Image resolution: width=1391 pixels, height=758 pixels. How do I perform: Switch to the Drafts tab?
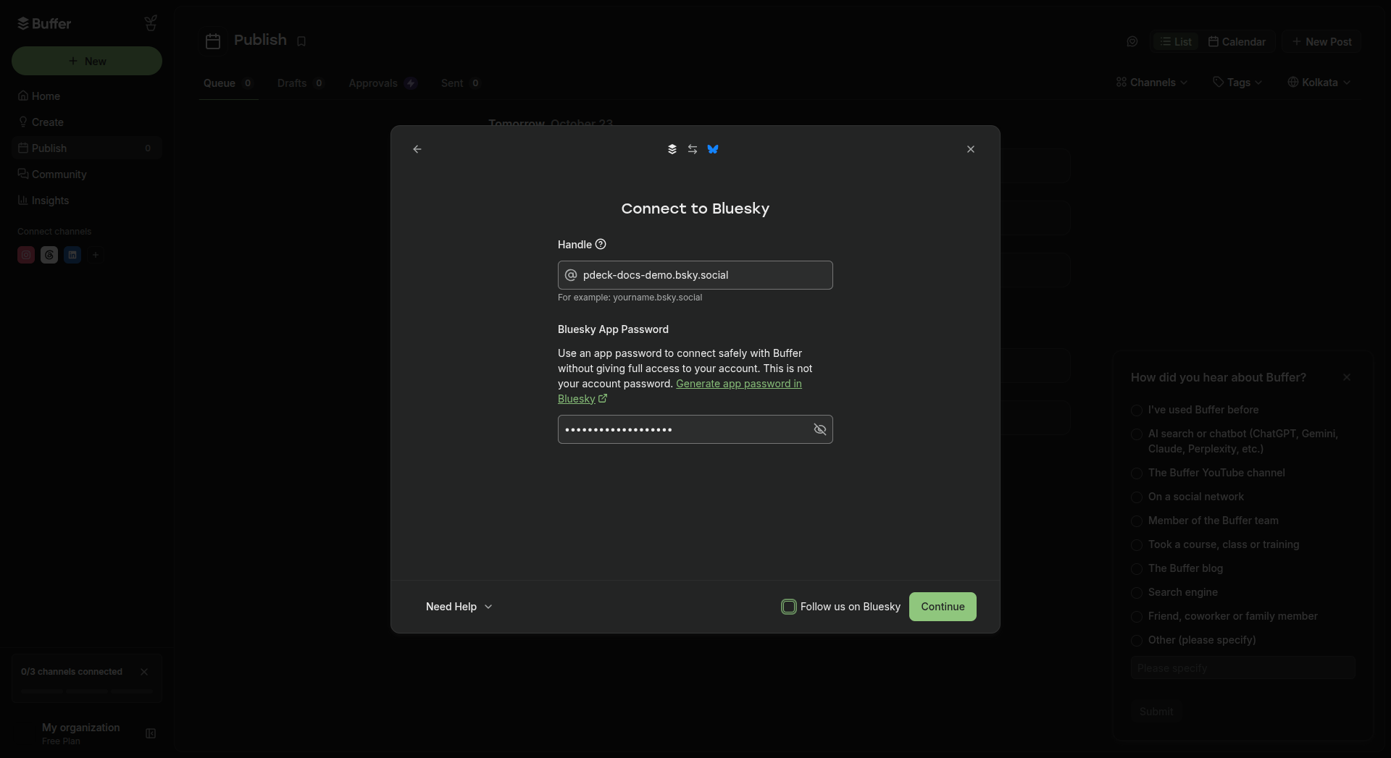click(x=301, y=83)
